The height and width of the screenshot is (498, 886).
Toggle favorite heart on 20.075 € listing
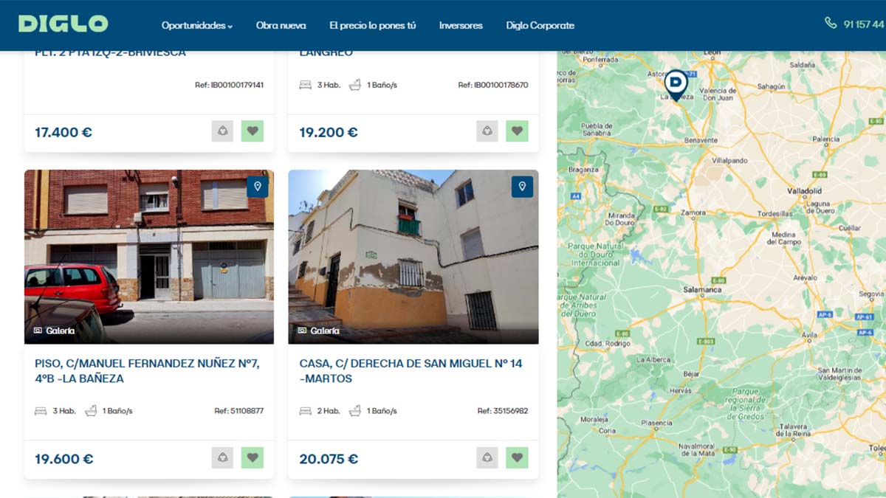(x=517, y=457)
